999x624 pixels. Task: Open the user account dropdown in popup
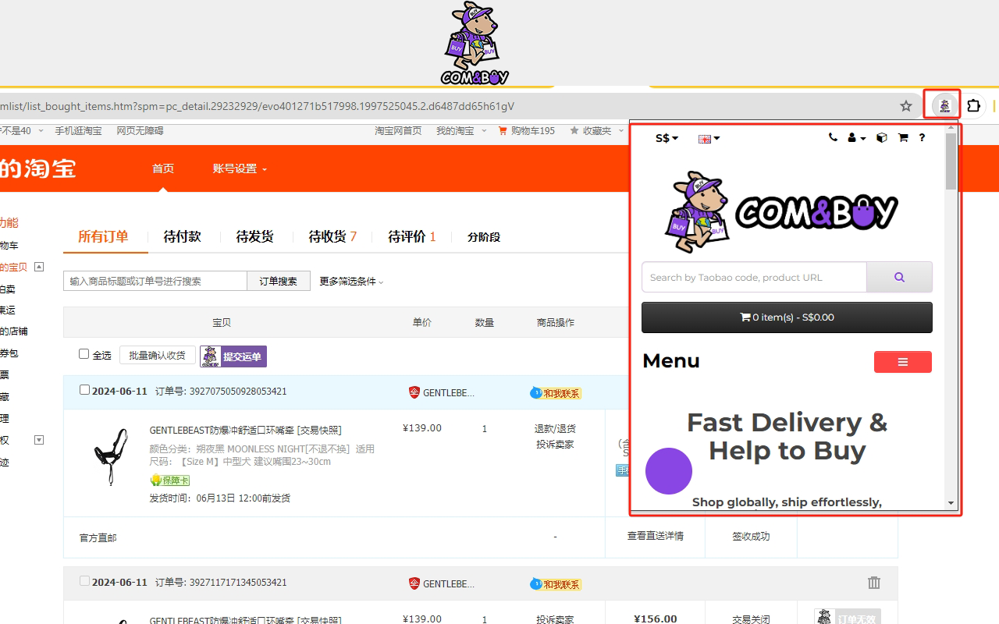coord(857,138)
